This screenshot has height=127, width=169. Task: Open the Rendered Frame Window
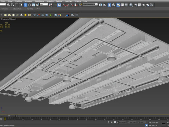[x=140, y=5]
